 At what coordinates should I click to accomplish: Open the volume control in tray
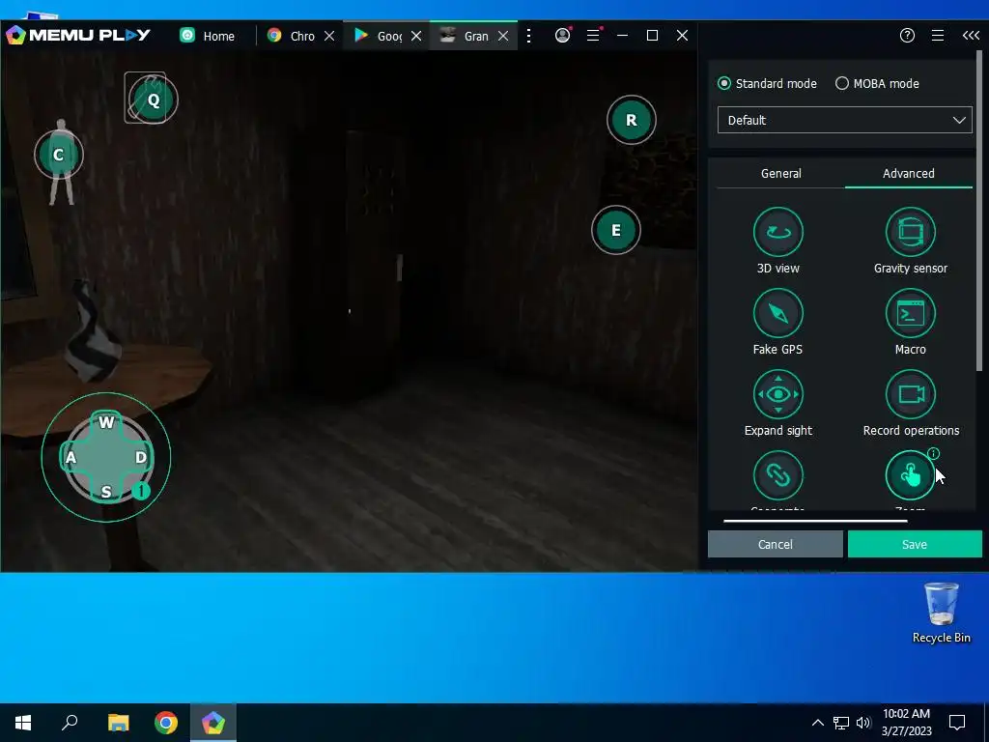(863, 723)
